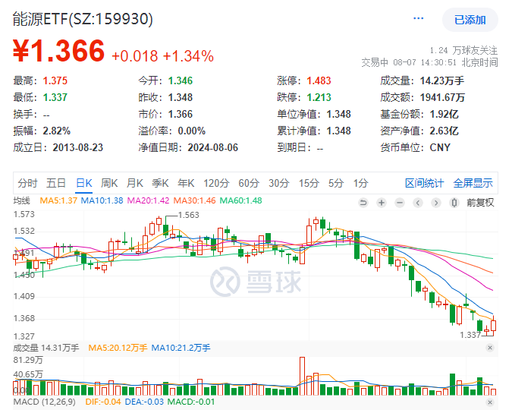Image resolution: width=512 pixels, height=410 pixels.
Task: Switch to the 五日 chart tab
Action: [56, 183]
